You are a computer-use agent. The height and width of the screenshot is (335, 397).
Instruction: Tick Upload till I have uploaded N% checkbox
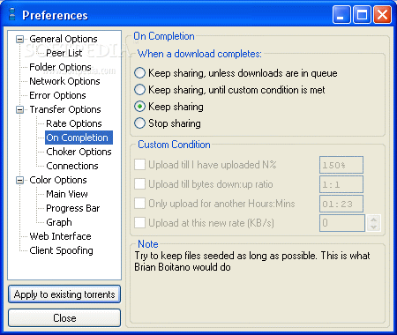coord(139,165)
